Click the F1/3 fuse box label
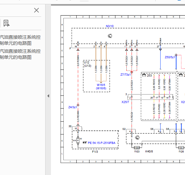Screen dimensions: 185x175 (x=95, y=152)
